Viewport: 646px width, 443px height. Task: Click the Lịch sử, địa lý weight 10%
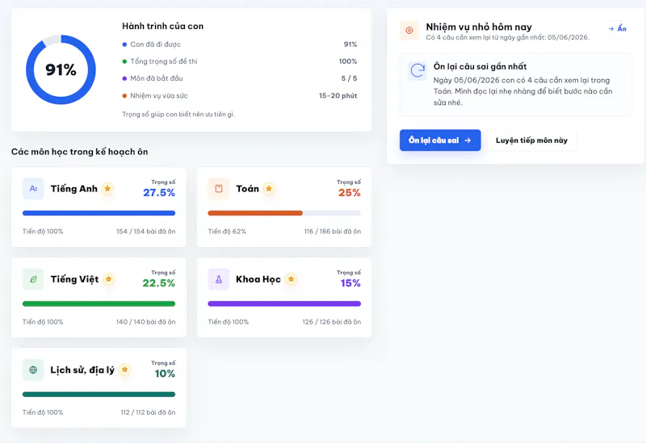[165, 374]
